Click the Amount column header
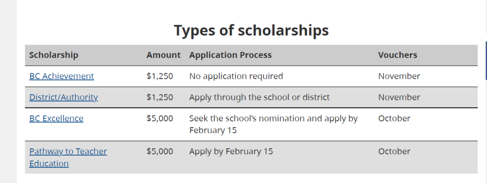487x183 pixels. (163, 55)
